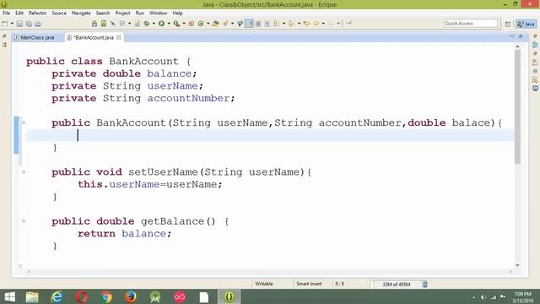Open the Windows Start button

[9, 296]
